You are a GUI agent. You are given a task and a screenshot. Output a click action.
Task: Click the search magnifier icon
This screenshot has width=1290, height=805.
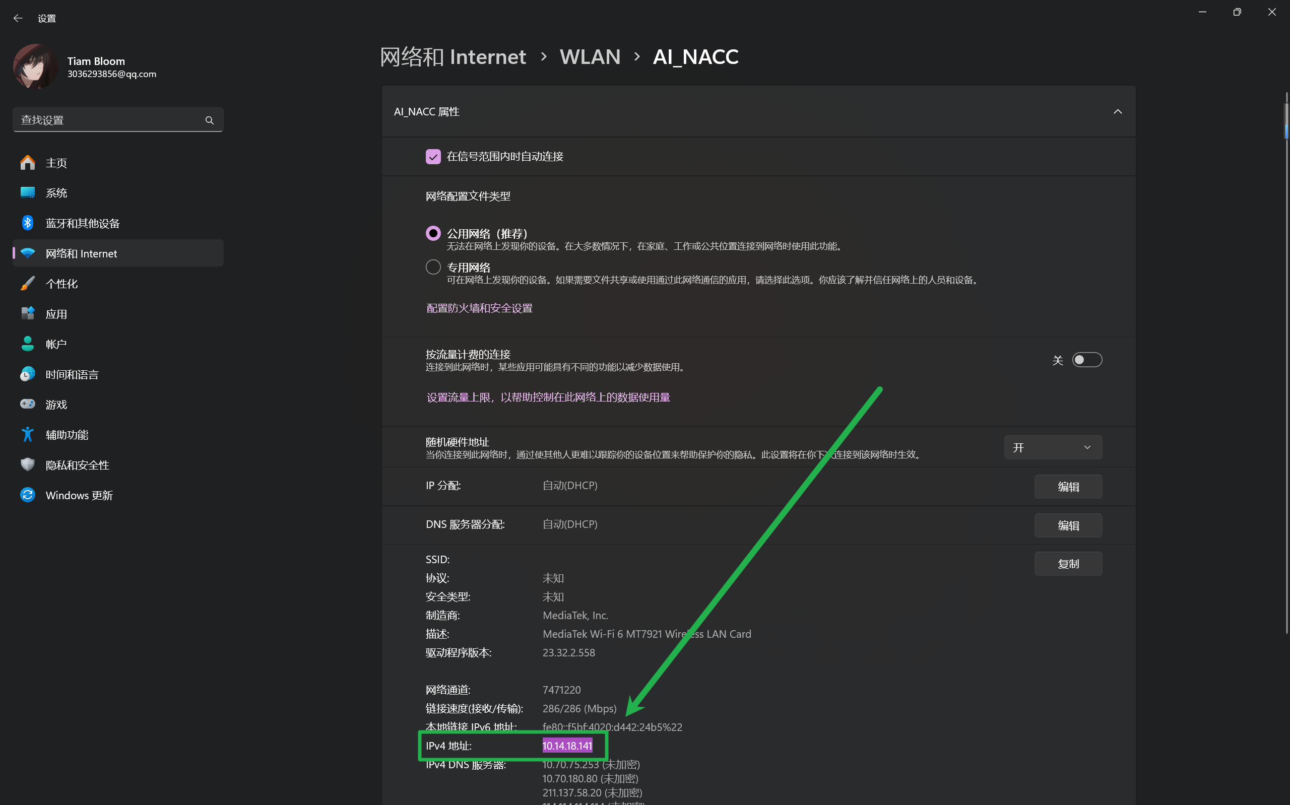click(209, 120)
